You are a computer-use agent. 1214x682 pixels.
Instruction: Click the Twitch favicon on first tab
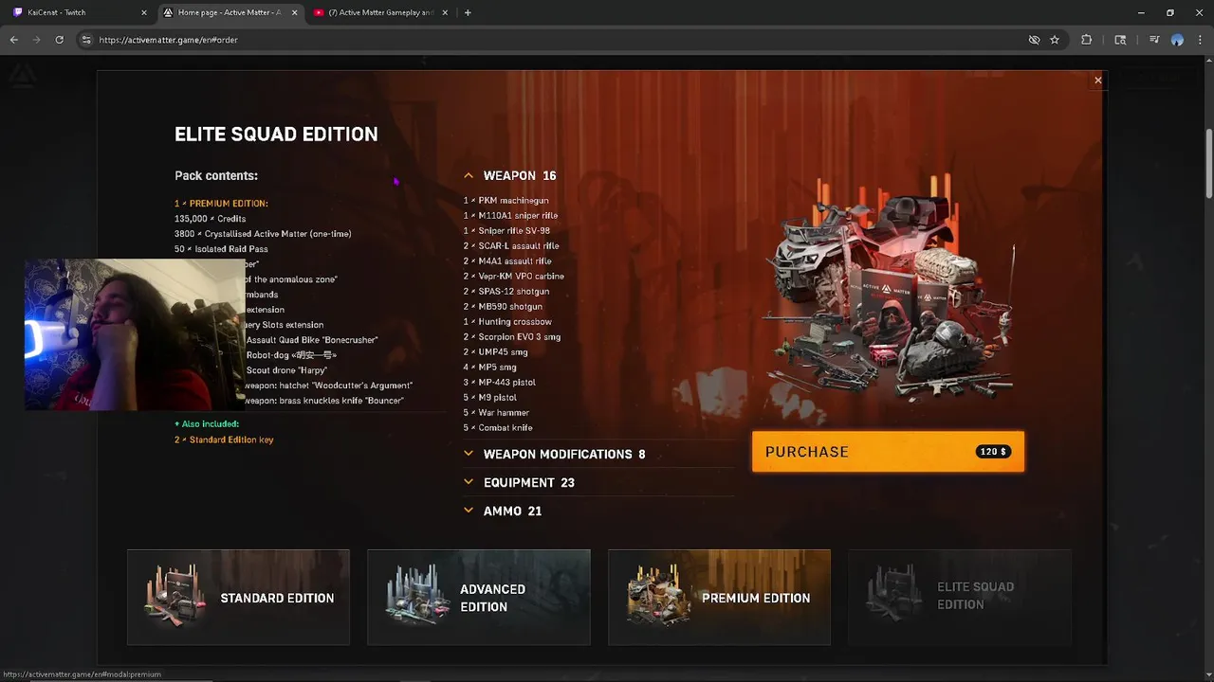coord(18,12)
